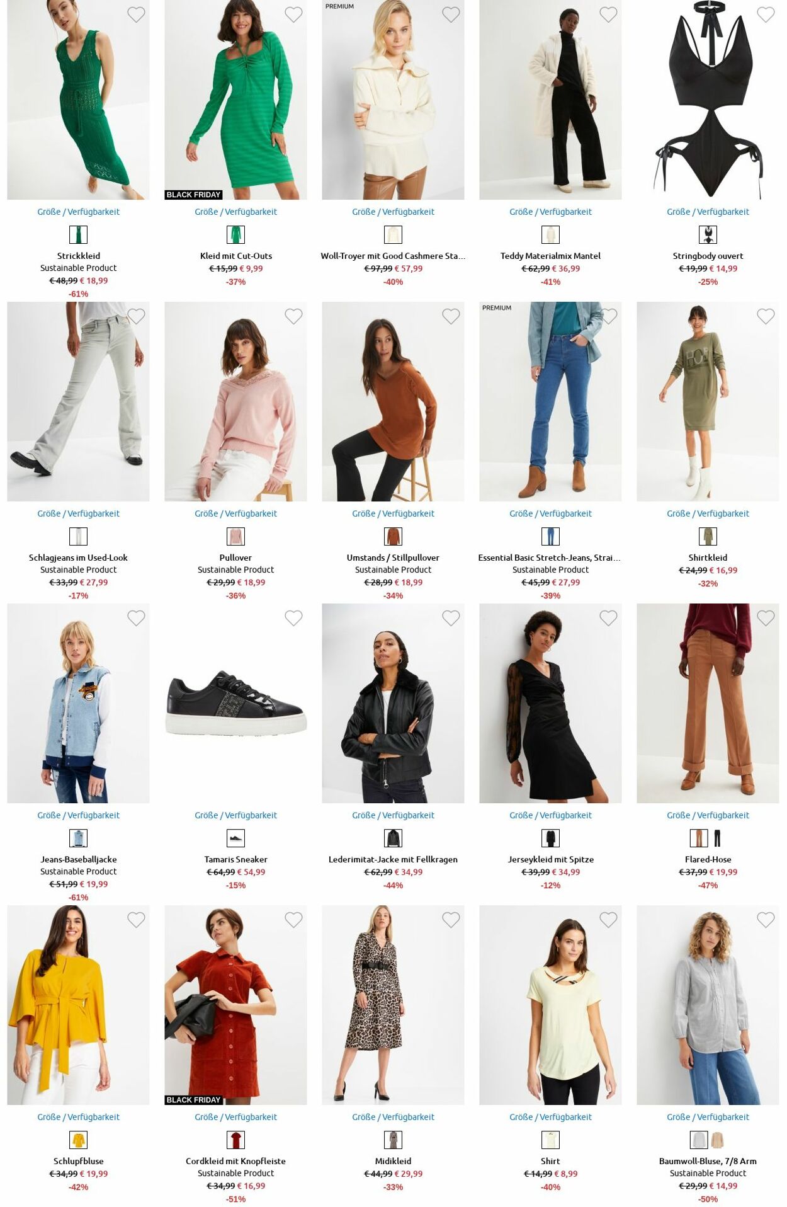The width and height of the screenshot is (787, 1207).
Task: Add the Strickkleid to wishlist via heart
Action: tap(136, 14)
